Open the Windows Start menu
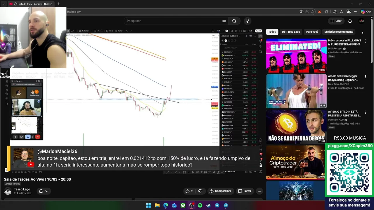 [148, 205]
